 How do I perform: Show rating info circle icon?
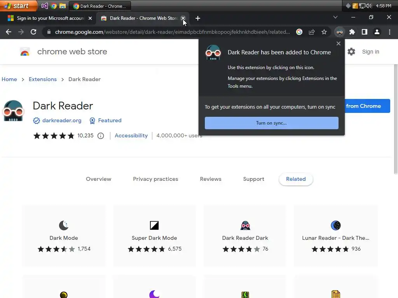pyautogui.click(x=101, y=136)
